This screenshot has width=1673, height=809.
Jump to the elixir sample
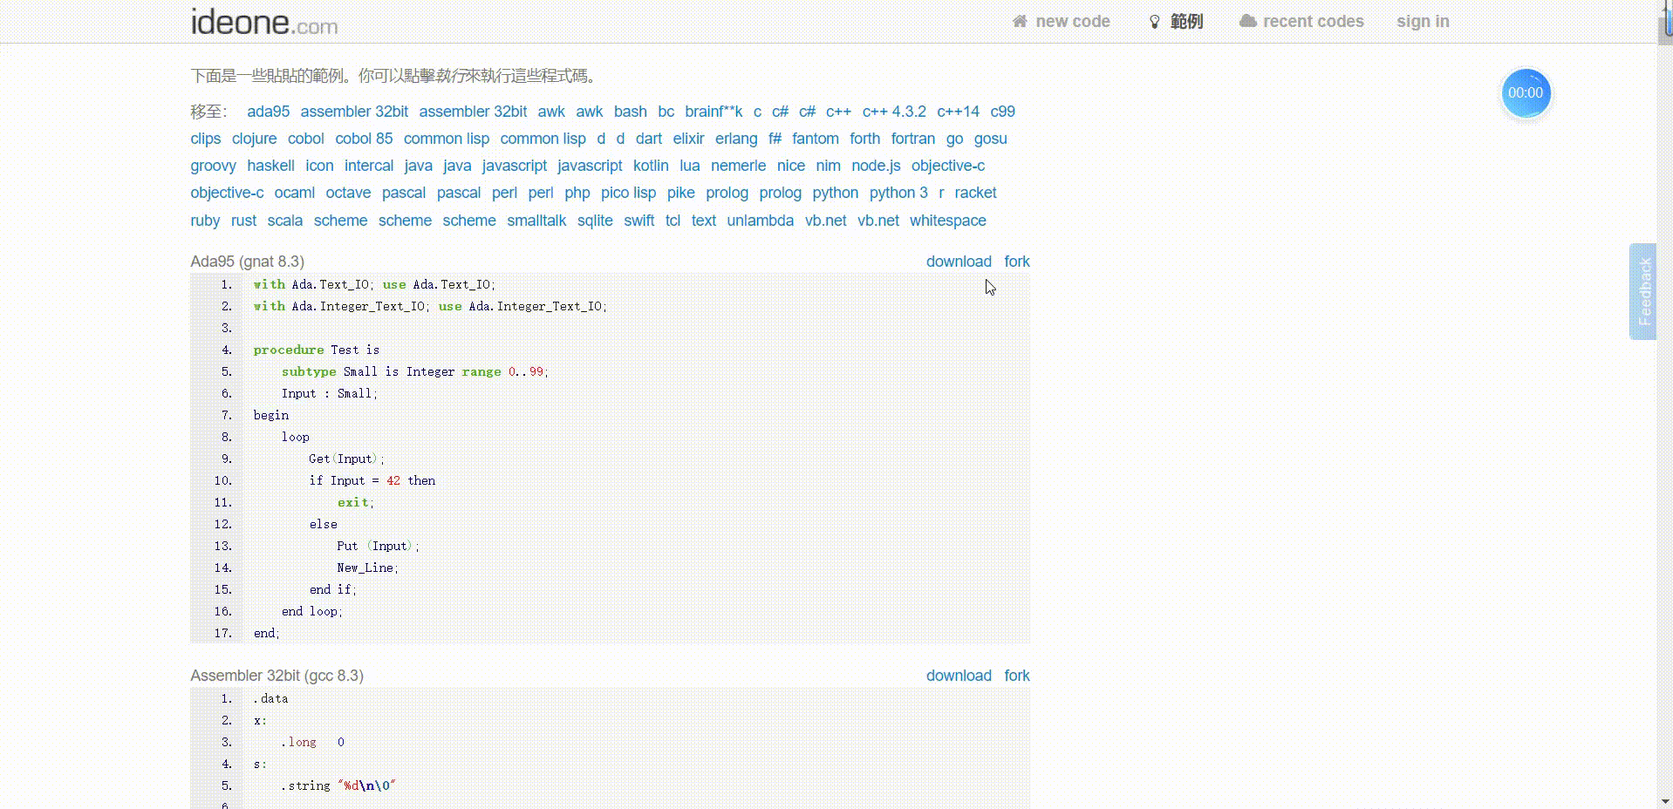(x=688, y=139)
